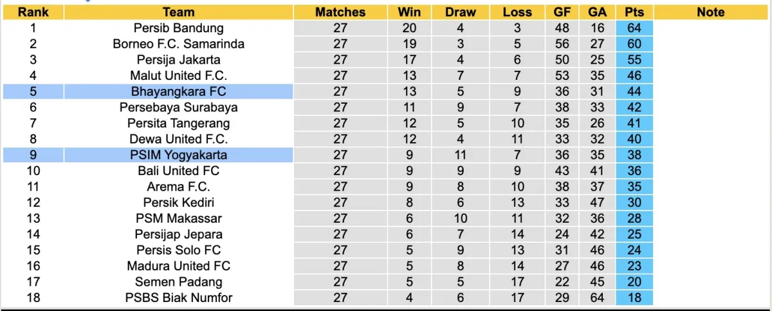
Task: Click the Pts column header
Action: (x=634, y=12)
